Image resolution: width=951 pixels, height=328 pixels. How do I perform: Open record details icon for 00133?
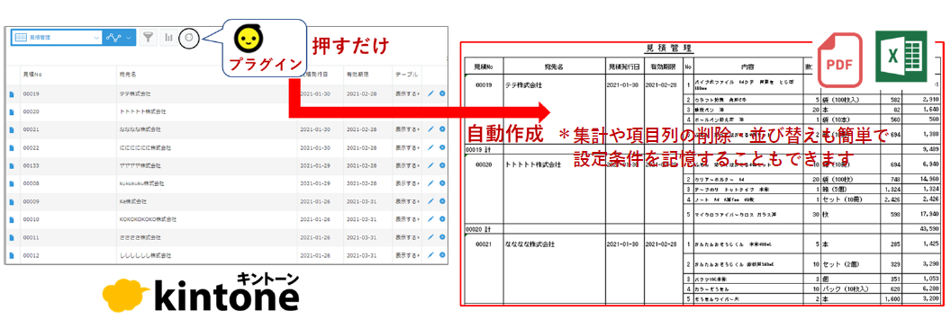[x=12, y=166]
